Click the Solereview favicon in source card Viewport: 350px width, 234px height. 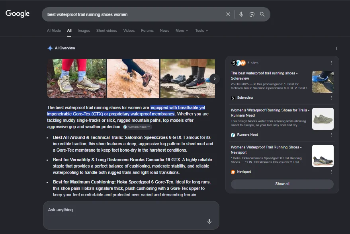[x=233, y=98]
